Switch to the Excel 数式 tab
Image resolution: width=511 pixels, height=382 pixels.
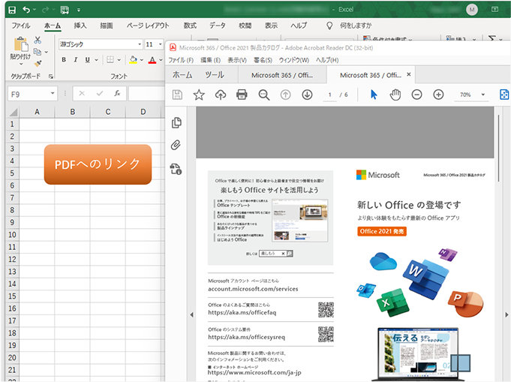[x=190, y=26]
